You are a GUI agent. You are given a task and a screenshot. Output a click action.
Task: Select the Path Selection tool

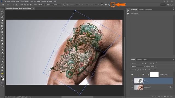point(2,62)
